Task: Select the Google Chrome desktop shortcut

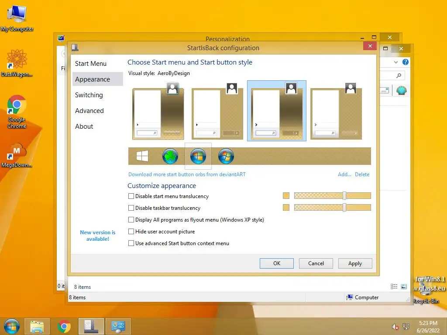Action: tap(17, 112)
